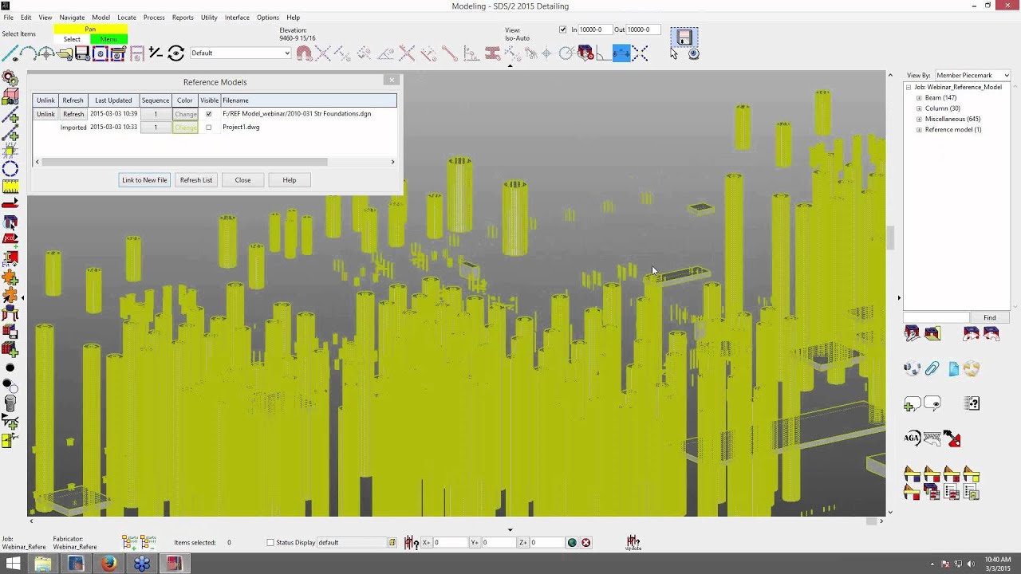The image size is (1021, 574).
Task: Open the Windows Start menu
Action: click(x=13, y=564)
